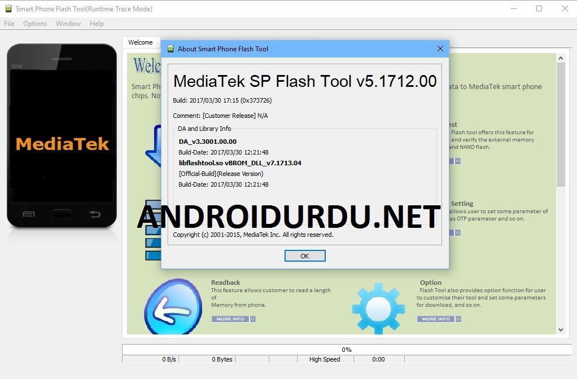This screenshot has height=379, width=577.
Task: Open MORE INFO under Option
Action: tap(439, 319)
